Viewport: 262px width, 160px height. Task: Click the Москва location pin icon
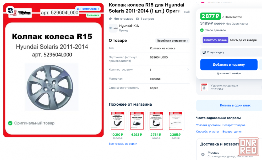coord(203,154)
